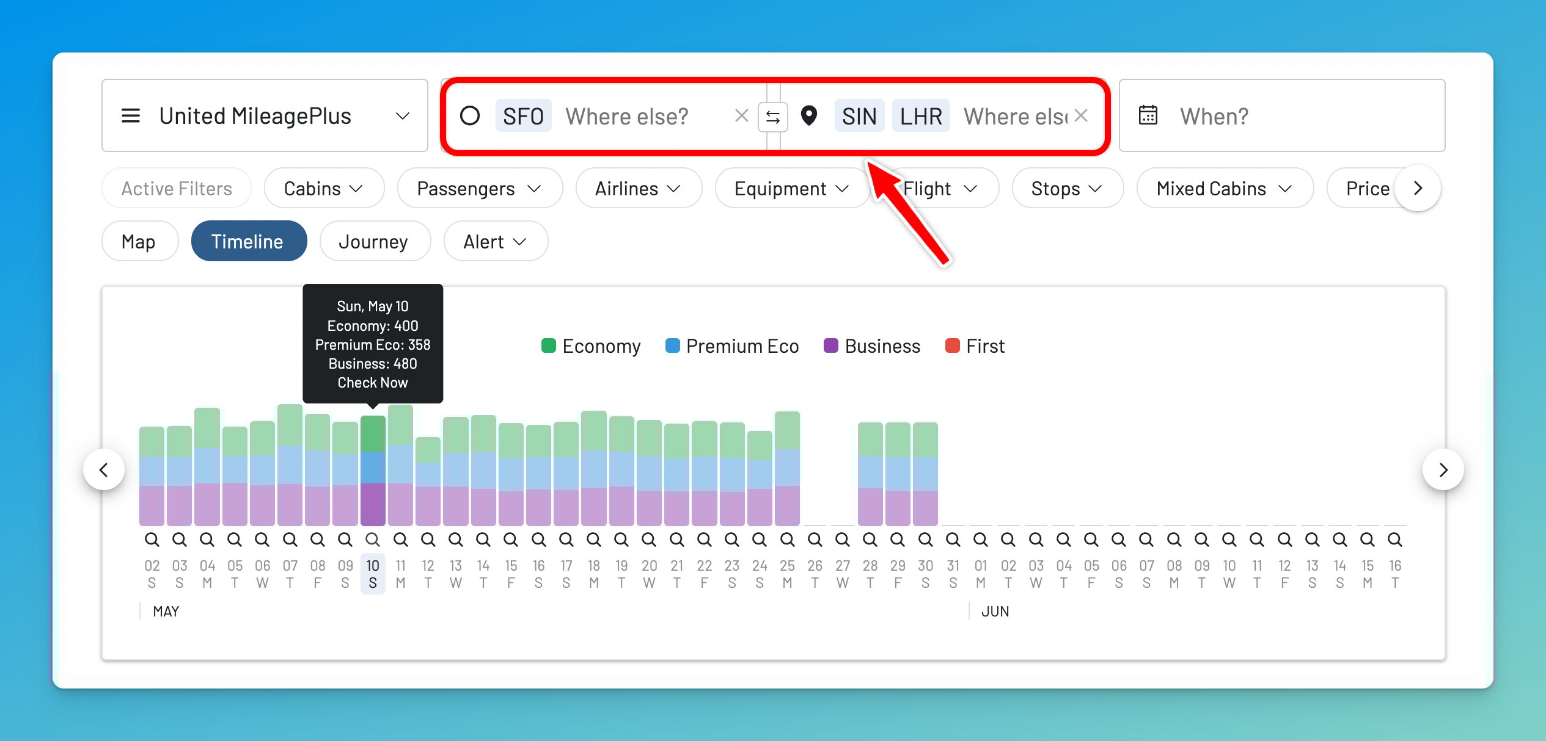Switch to the Journey view tab
The image size is (1546, 741).
click(x=373, y=242)
